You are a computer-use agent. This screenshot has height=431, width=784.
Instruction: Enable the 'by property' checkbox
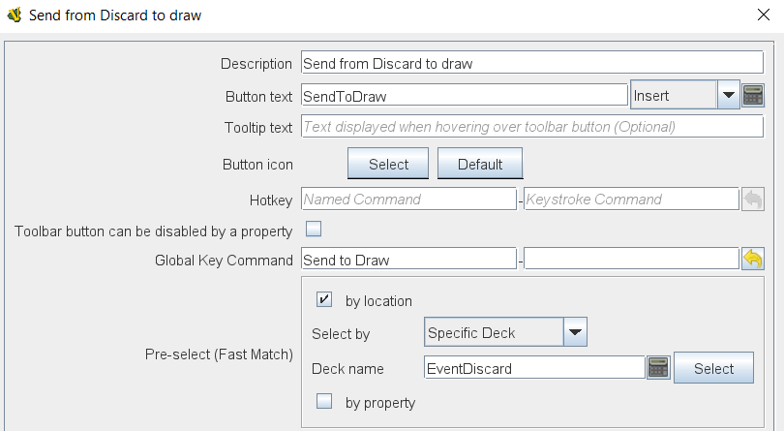[x=324, y=401]
